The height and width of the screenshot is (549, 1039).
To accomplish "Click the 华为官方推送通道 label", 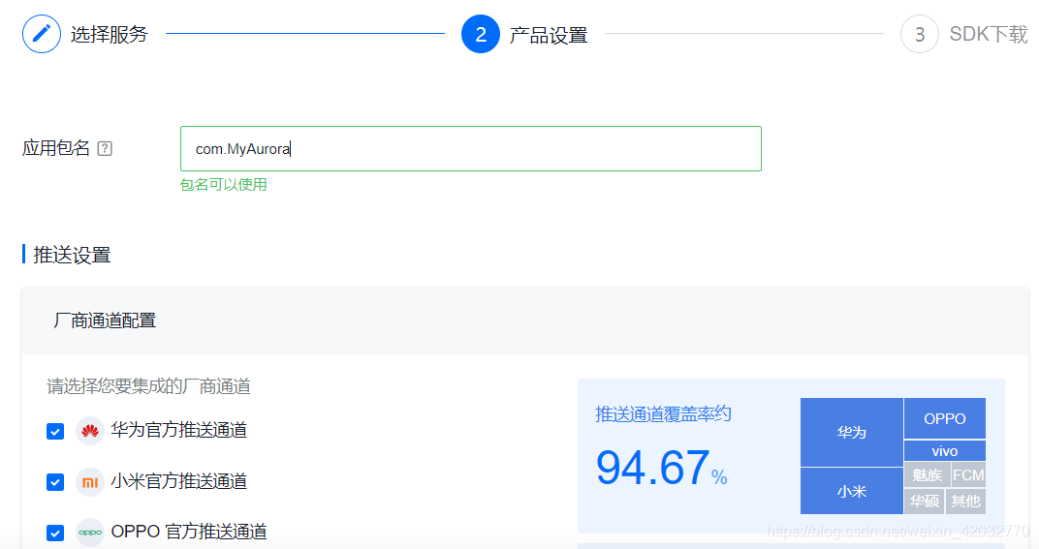I will [179, 431].
